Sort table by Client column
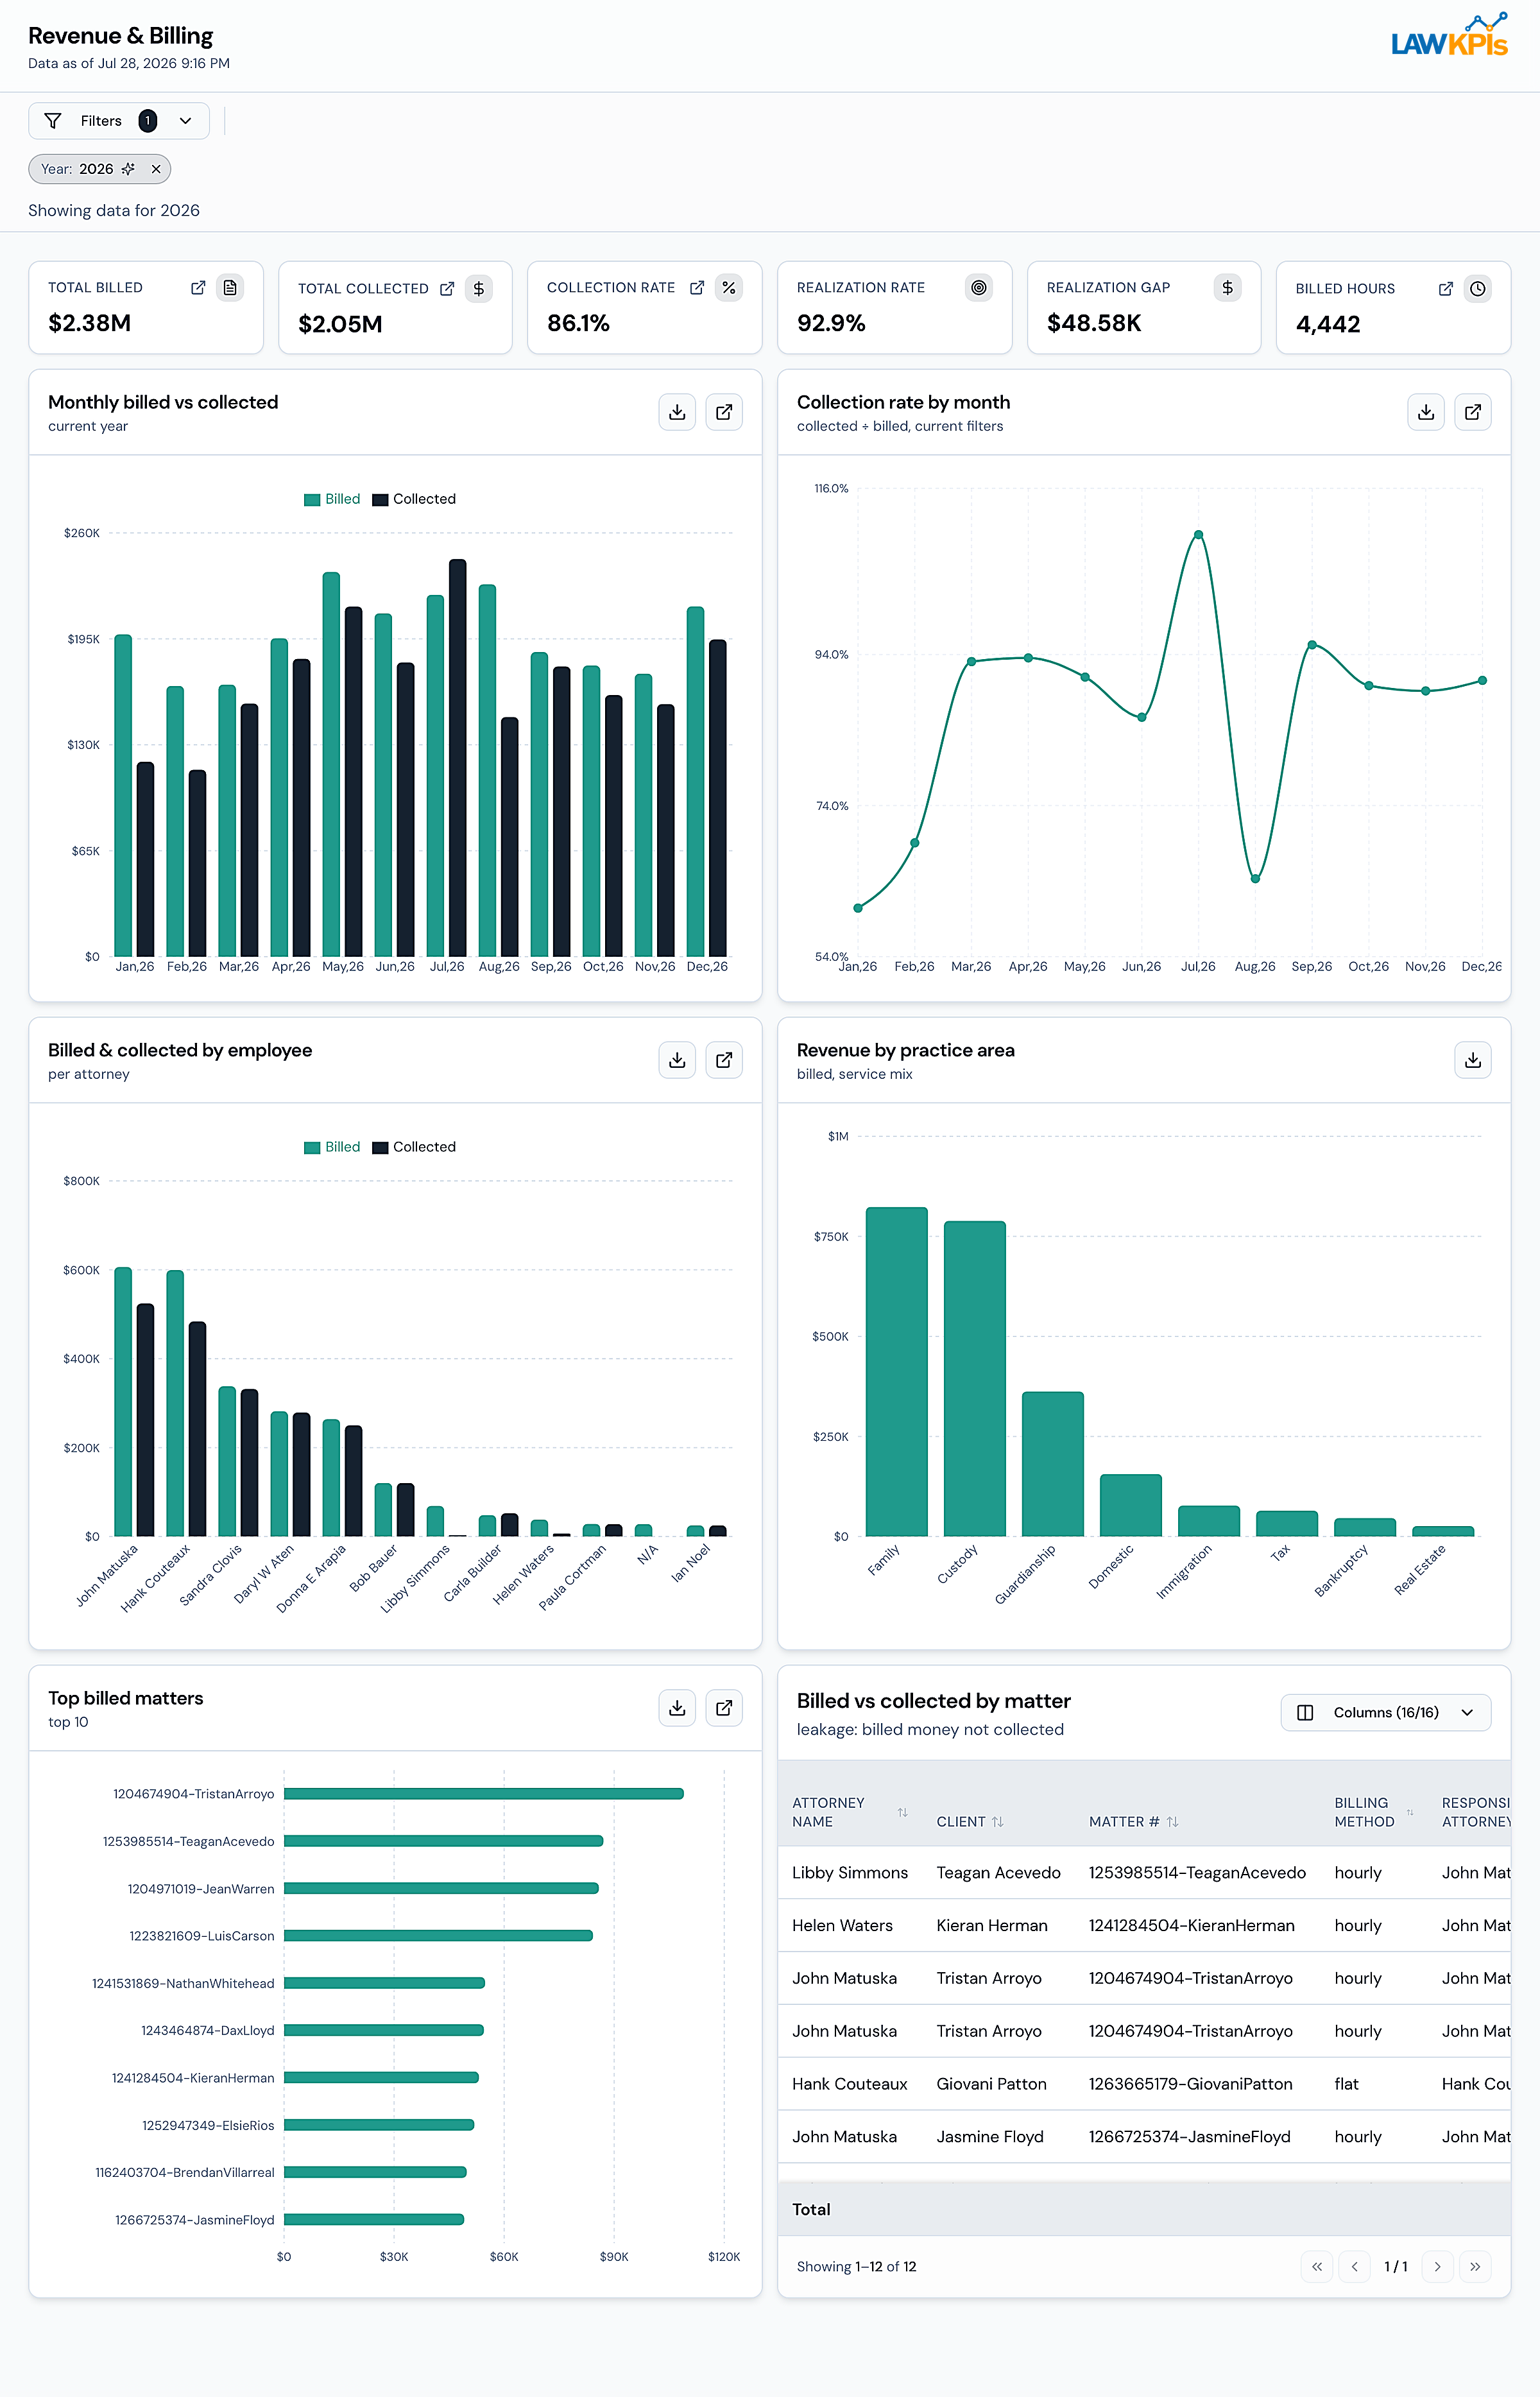This screenshot has height=2397, width=1540. [x=997, y=1822]
